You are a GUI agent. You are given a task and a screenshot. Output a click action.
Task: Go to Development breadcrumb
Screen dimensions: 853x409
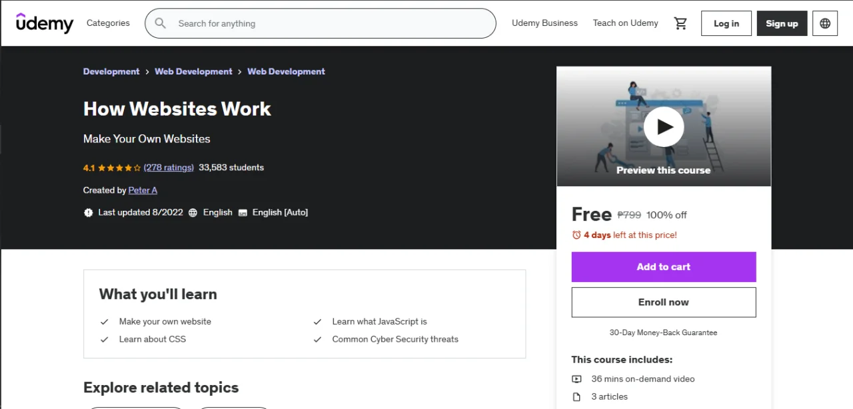111,72
